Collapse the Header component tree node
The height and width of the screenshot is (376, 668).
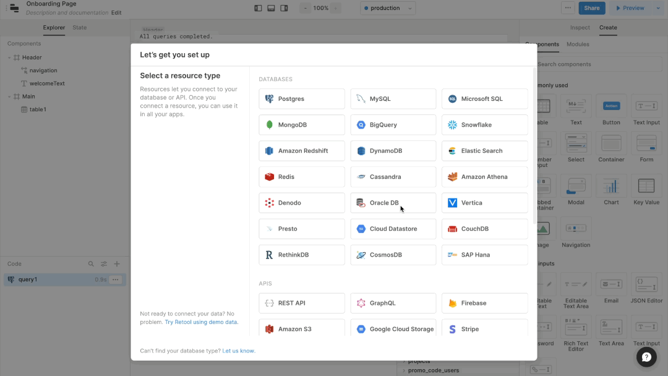(10, 58)
